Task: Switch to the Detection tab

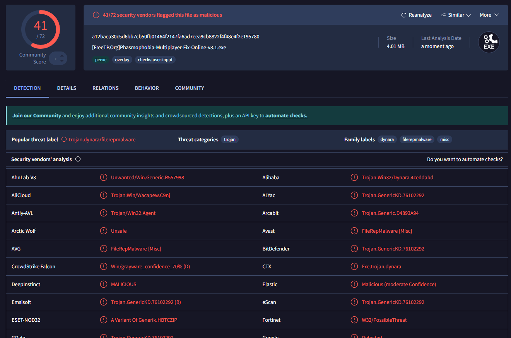Action: tap(27, 88)
